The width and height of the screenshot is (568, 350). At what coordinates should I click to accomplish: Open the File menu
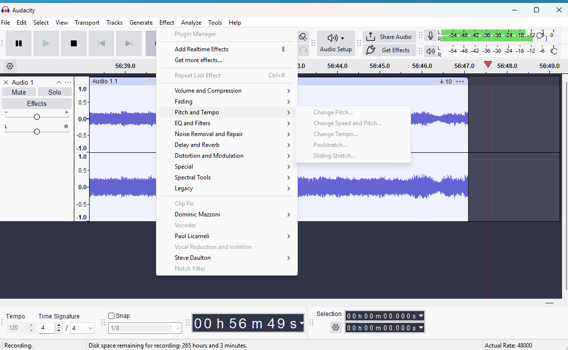(x=5, y=23)
